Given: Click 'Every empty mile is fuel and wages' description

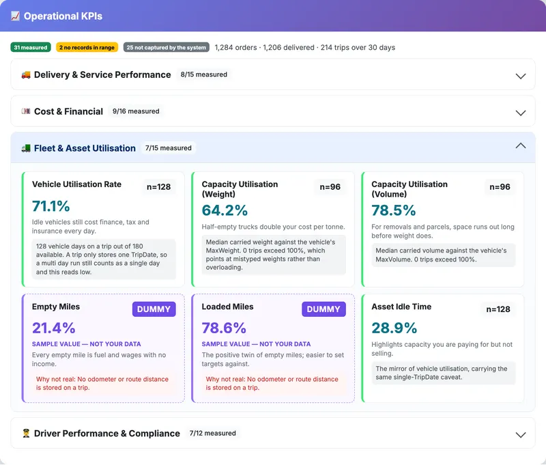Looking at the screenshot, I should (x=99, y=359).
